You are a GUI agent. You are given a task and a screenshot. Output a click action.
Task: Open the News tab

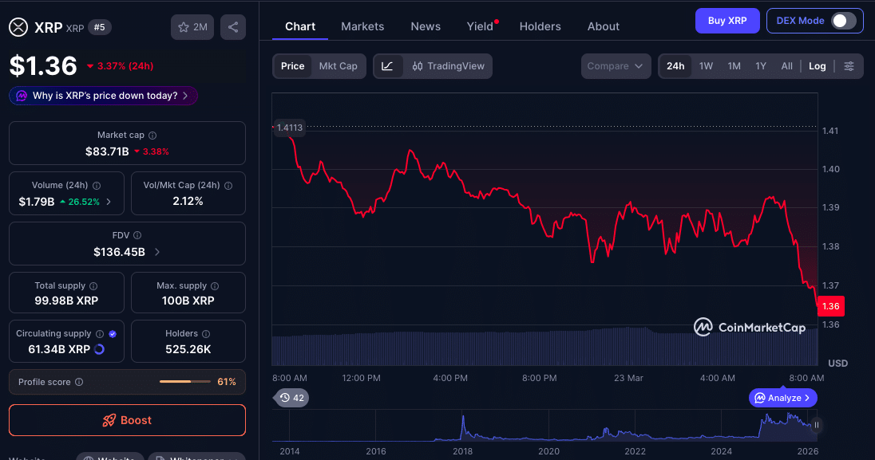(x=426, y=26)
